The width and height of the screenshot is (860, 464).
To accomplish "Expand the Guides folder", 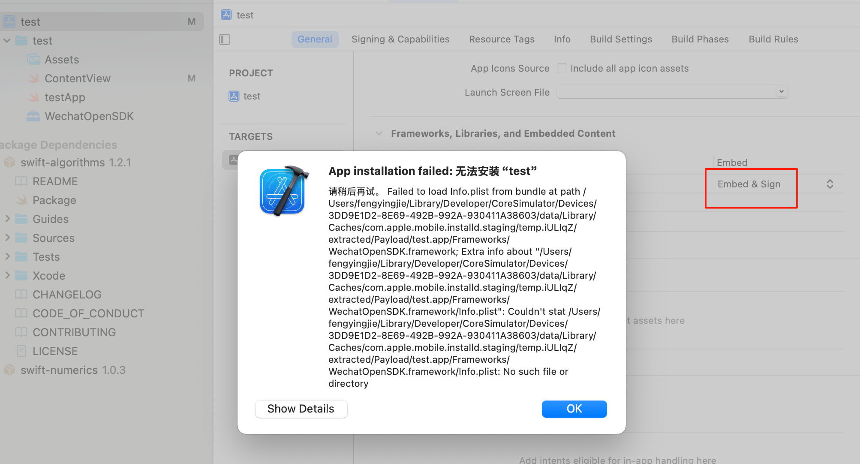I will (x=7, y=219).
